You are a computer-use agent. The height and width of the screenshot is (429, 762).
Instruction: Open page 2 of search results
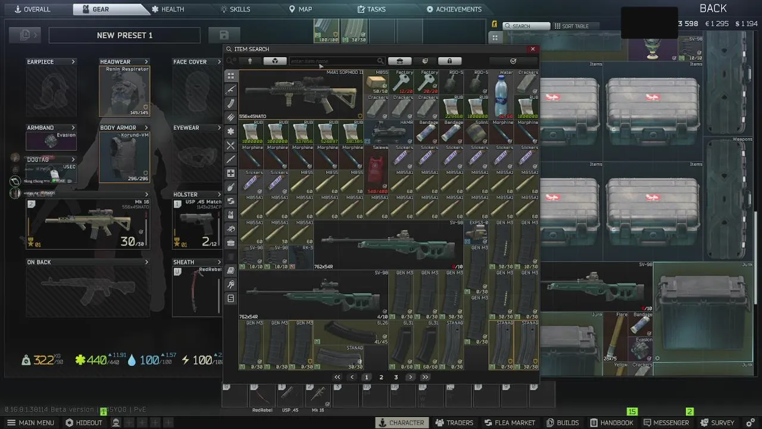coord(381,377)
